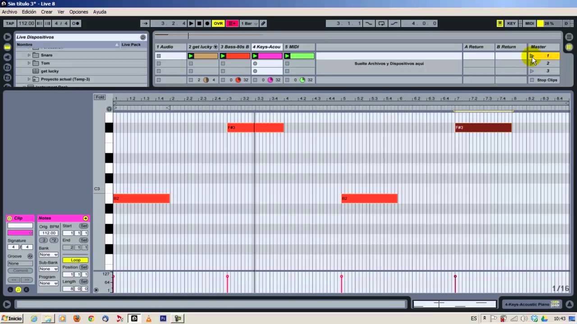Select the A Return track header
Viewport: 577px width, 324px height.
[478, 47]
